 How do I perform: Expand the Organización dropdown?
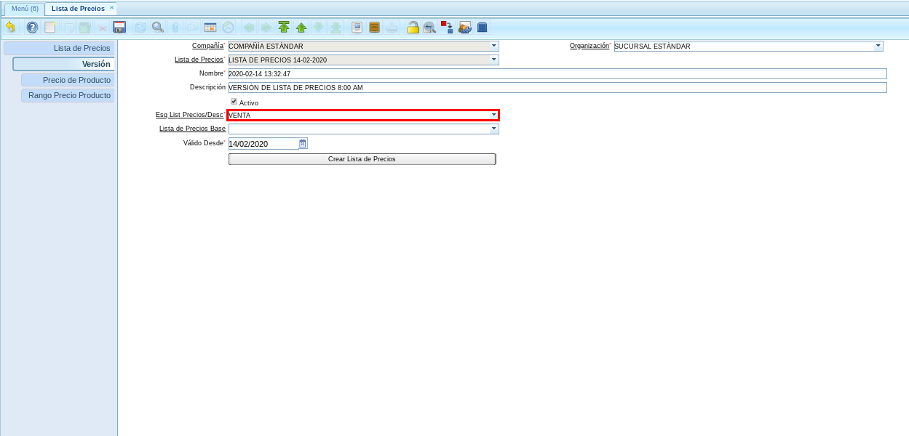coord(878,46)
